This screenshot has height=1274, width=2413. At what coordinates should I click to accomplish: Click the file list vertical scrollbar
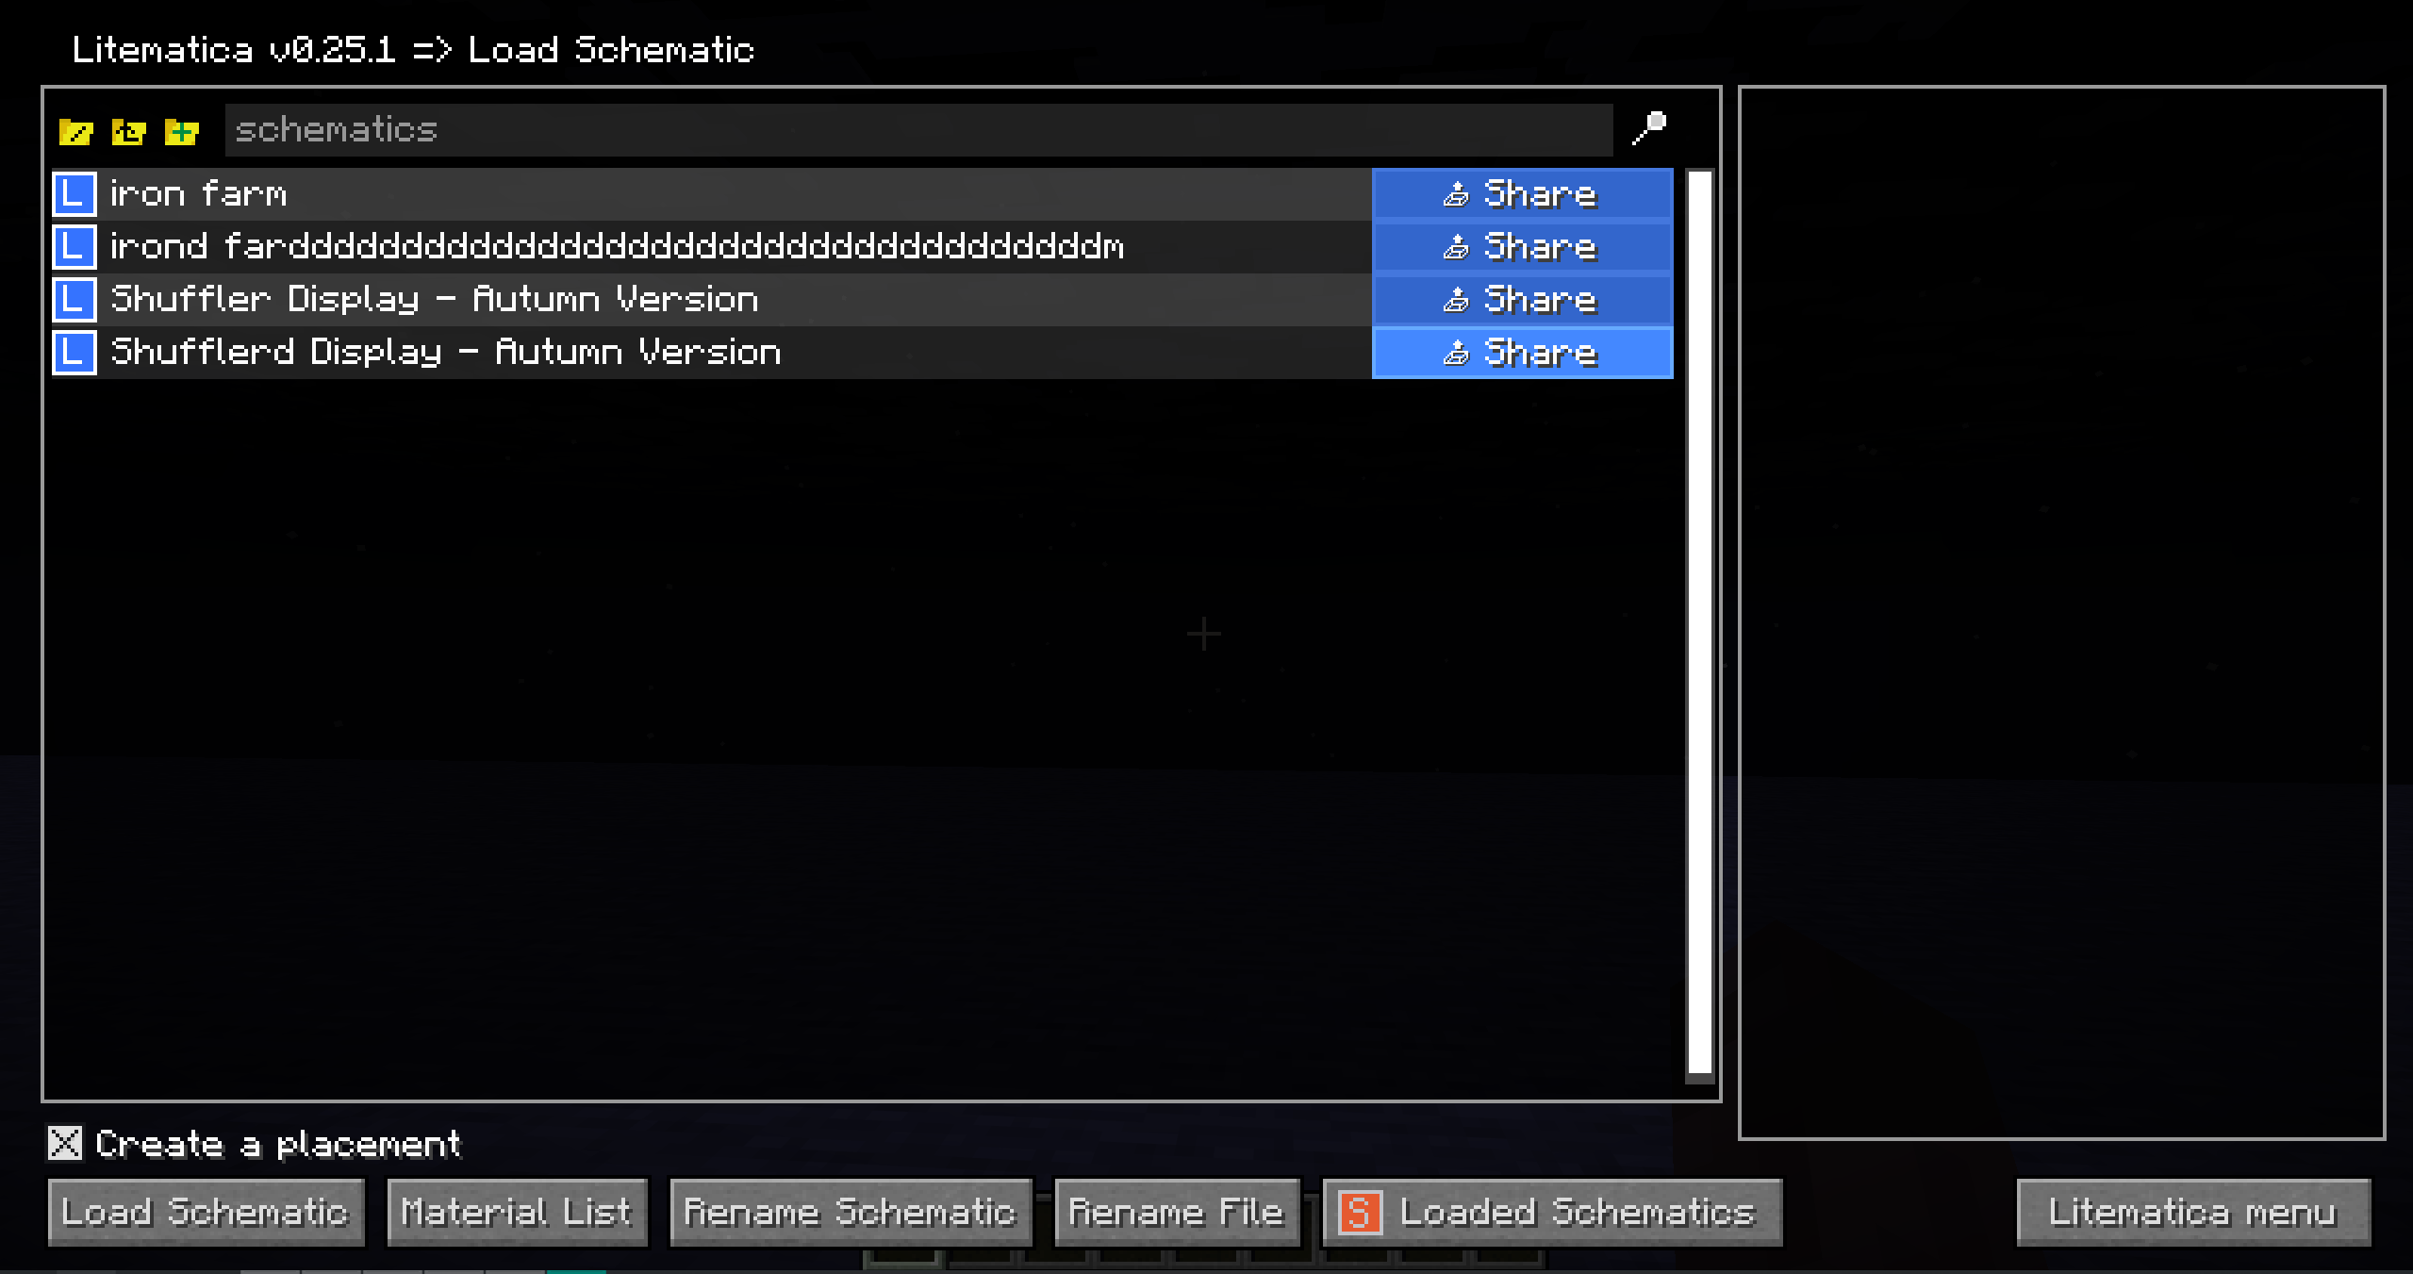click(1699, 622)
